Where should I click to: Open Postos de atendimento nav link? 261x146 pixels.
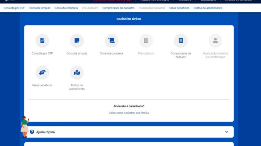click(x=208, y=8)
